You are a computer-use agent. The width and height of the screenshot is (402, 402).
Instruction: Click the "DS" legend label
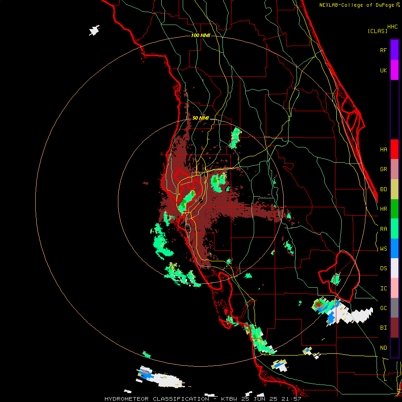coord(383,268)
